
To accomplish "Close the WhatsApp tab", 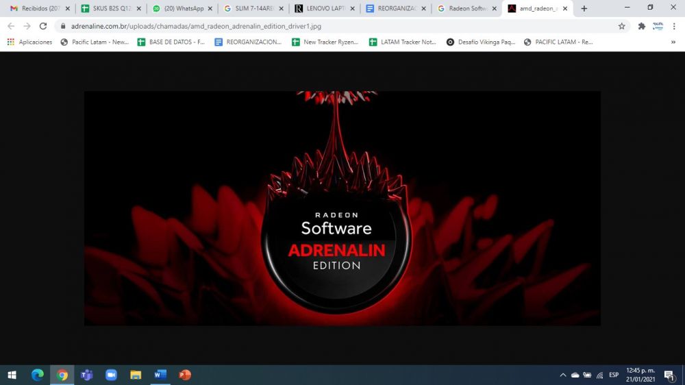I will click(x=210, y=8).
